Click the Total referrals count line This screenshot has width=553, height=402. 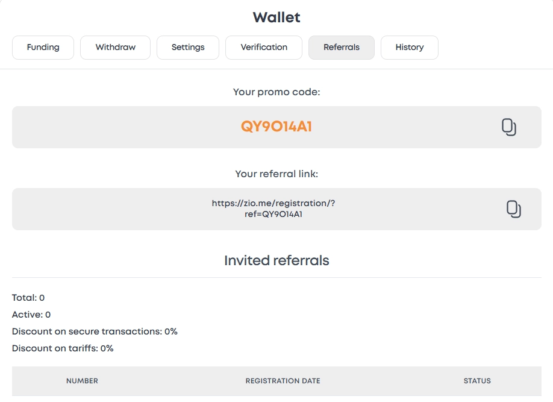point(28,298)
